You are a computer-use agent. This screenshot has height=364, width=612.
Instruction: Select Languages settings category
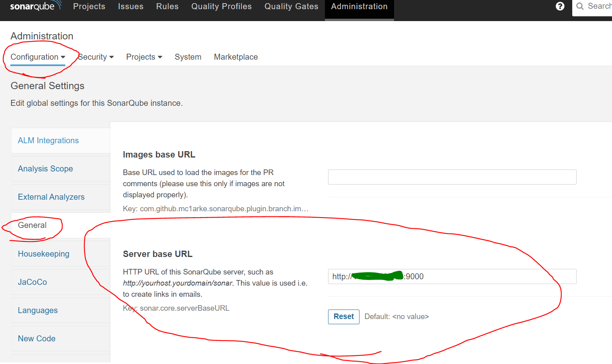click(x=60, y=310)
